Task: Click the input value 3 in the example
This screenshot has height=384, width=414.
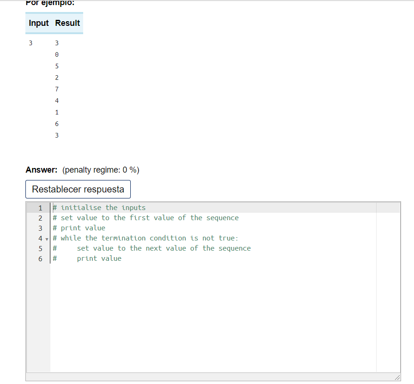Action: (x=30, y=43)
